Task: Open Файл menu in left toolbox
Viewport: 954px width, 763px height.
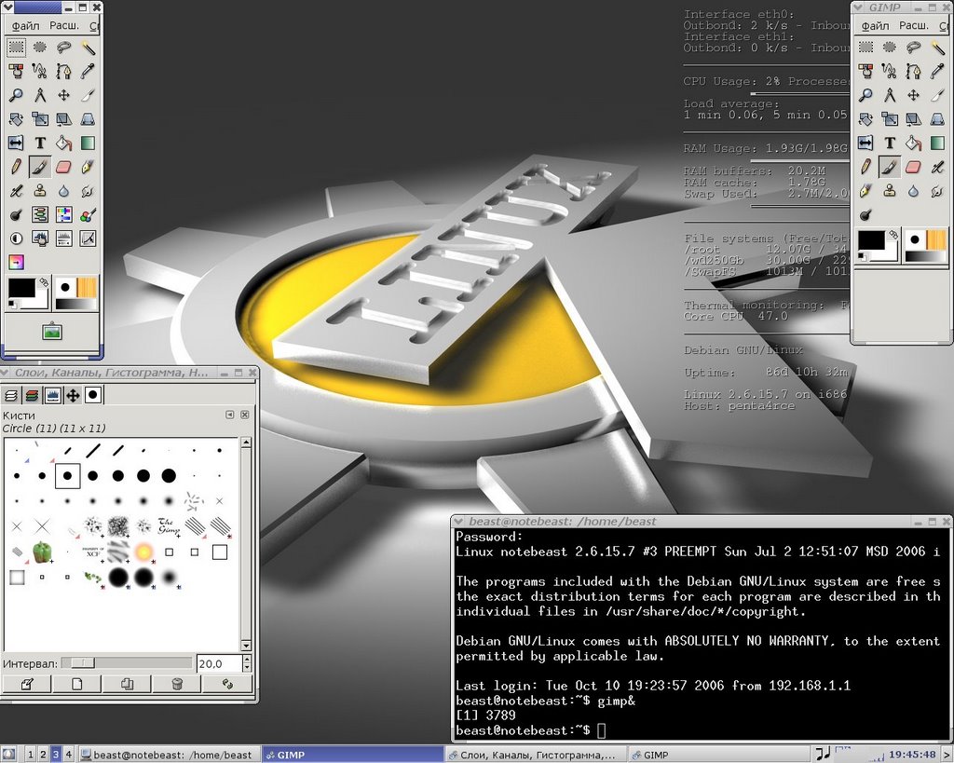Action: click(25, 25)
